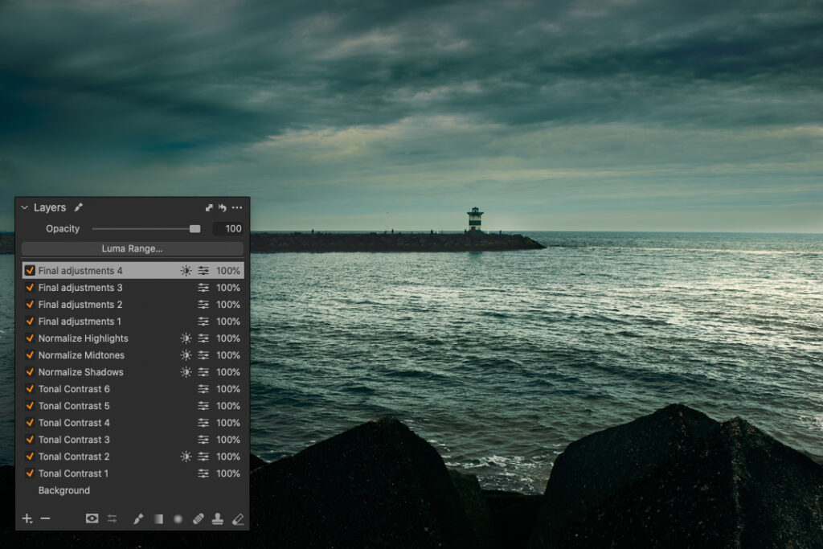Click adjustment sliders icon on Tonal Contrast 2
The width and height of the screenshot is (823, 549).
pyautogui.click(x=203, y=457)
